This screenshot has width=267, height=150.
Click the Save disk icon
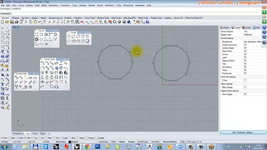12,22
